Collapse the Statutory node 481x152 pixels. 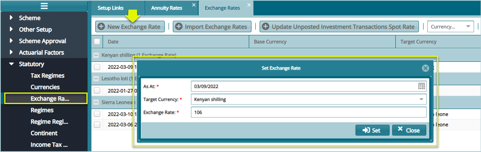tap(11, 64)
